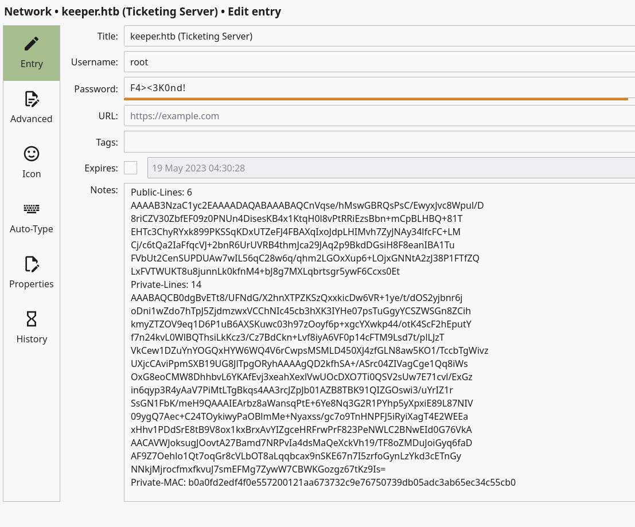This screenshot has width=635, height=527.
Task: Click the note line starting kmyZTZOV9eq1D6P1
Action: click(301, 324)
